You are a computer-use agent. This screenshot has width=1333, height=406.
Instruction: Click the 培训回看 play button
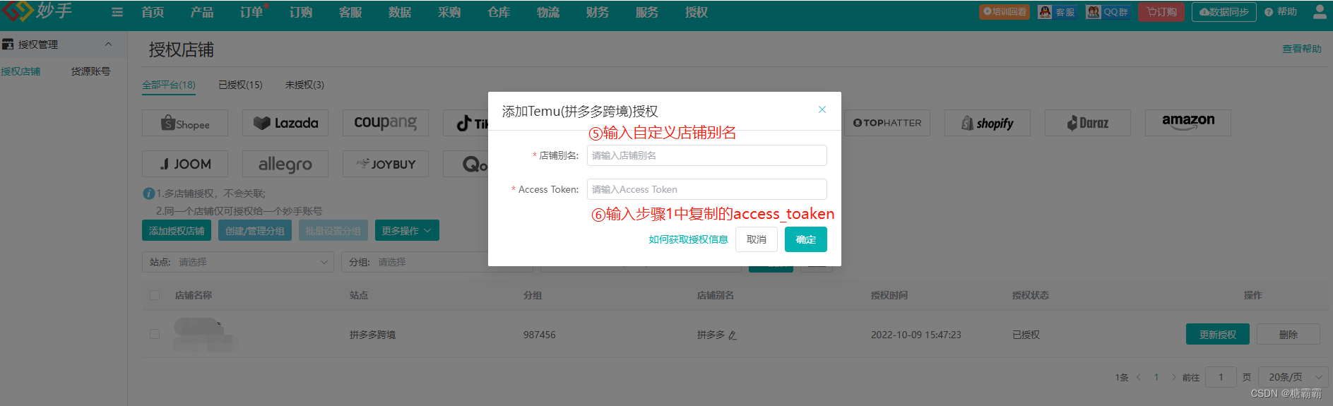[x=1004, y=12]
